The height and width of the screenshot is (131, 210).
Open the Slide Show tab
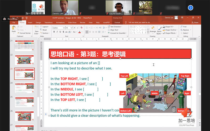72,23
